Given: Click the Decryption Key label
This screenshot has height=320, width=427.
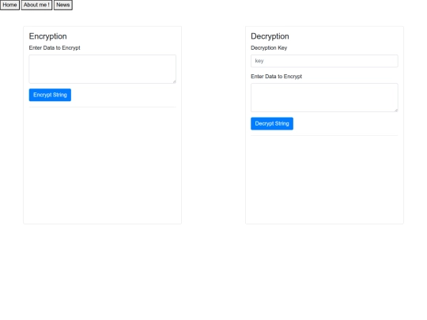Looking at the screenshot, I should pos(269,48).
